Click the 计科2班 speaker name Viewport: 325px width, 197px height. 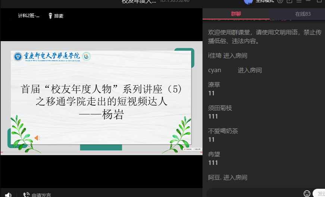pos(29,16)
